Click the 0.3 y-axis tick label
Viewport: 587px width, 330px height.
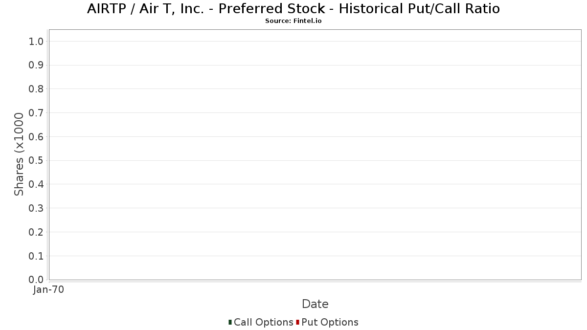[x=36, y=208]
